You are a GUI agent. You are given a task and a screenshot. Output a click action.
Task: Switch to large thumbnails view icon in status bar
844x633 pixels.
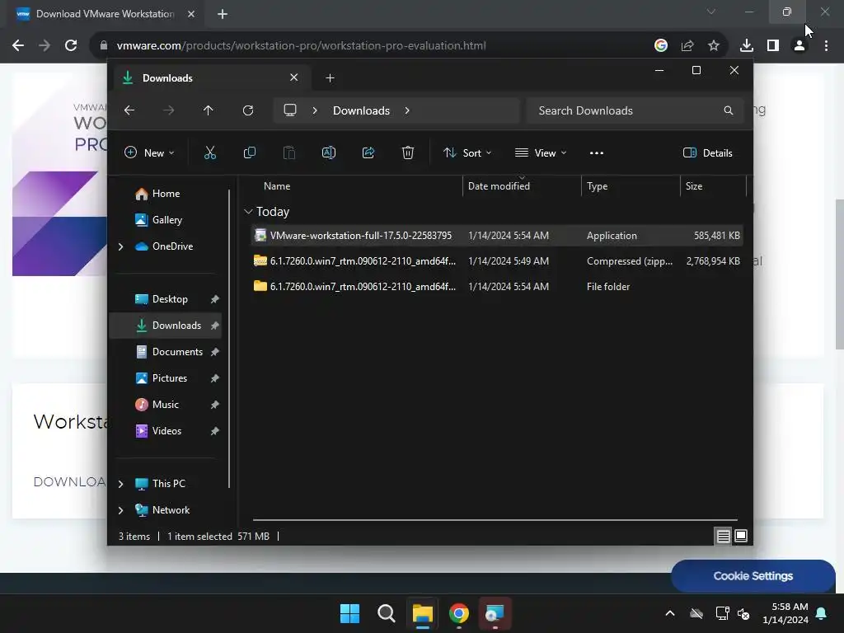pyautogui.click(x=741, y=536)
